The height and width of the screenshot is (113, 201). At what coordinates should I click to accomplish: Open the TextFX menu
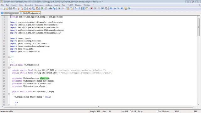tap(70, 5)
